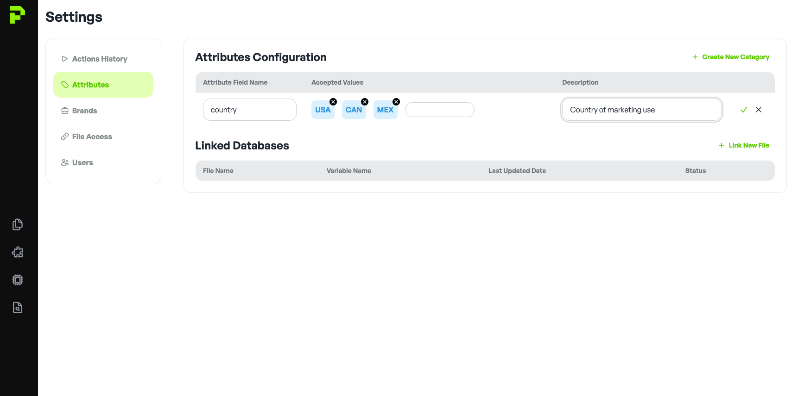Confirm attribute with green checkmark icon

point(743,110)
